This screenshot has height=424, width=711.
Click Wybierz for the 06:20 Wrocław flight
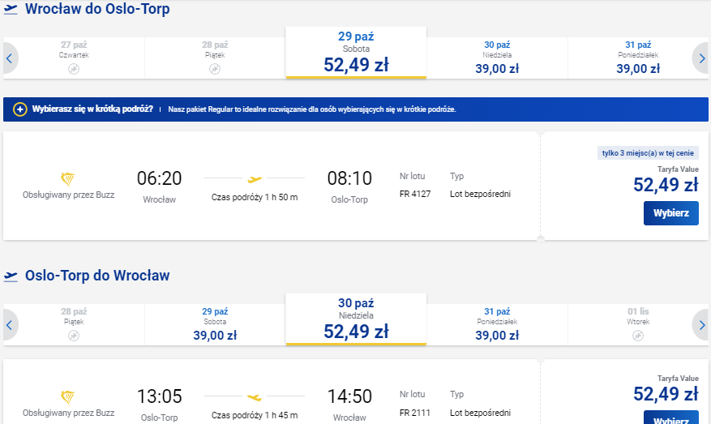671,213
